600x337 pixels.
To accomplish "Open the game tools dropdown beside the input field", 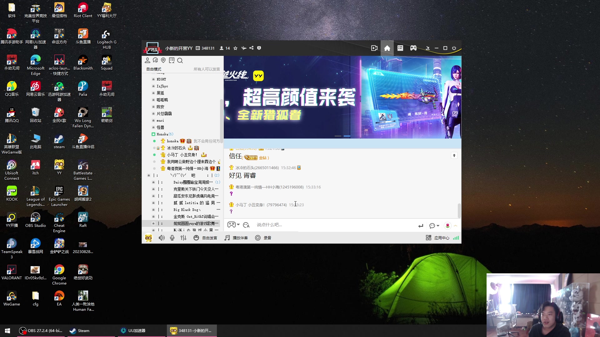I will (233, 225).
